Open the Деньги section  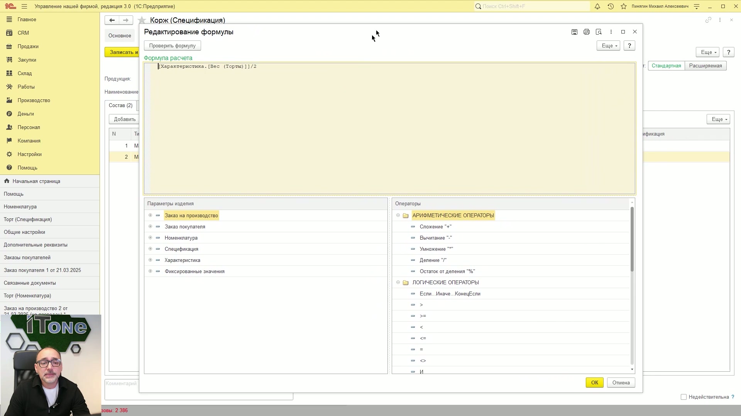tap(25, 114)
